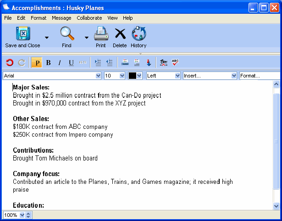Click the red Undo arrow
This screenshot has height=221, width=282.
click(10, 63)
